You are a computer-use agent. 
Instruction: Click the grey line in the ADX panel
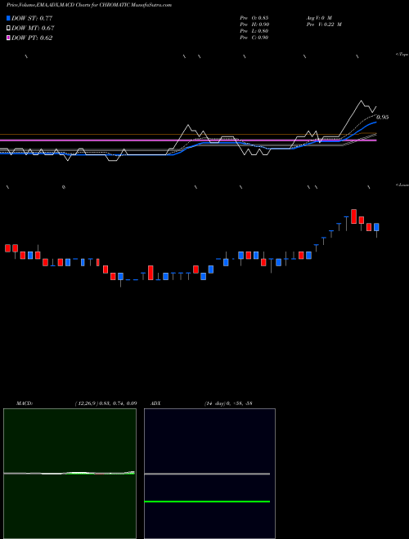[x=207, y=474]
